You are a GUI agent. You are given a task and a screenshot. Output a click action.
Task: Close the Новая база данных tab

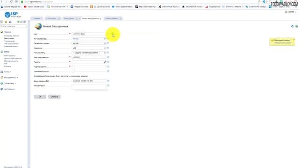click(100, 19)
